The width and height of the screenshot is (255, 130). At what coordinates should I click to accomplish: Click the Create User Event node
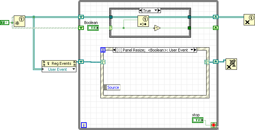click(19, 21)
